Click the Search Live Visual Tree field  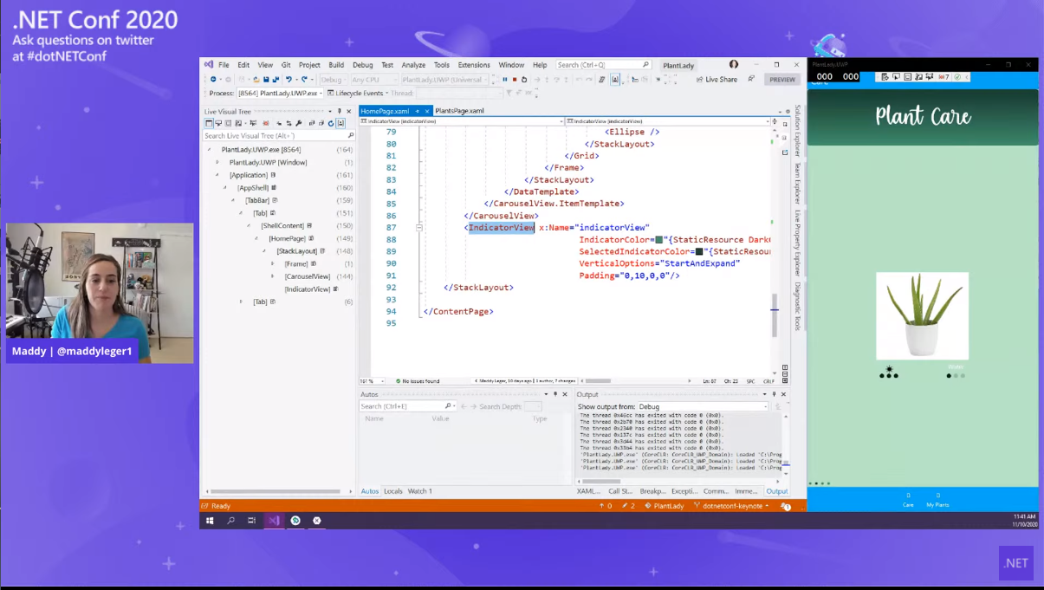coord(274,136)
